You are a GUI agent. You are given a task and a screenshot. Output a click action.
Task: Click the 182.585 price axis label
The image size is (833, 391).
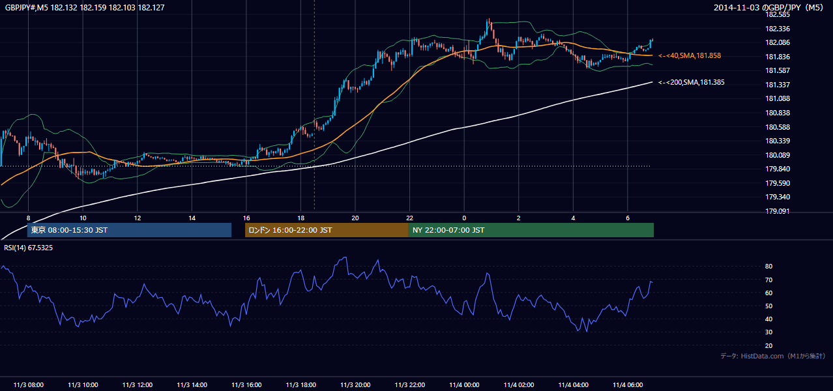pos(778,14)
